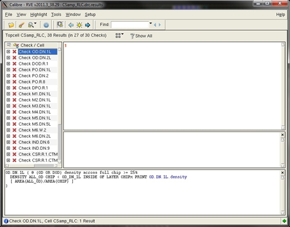
Task: Expand Check DPO.R.1 node
Action: (8, 88)
